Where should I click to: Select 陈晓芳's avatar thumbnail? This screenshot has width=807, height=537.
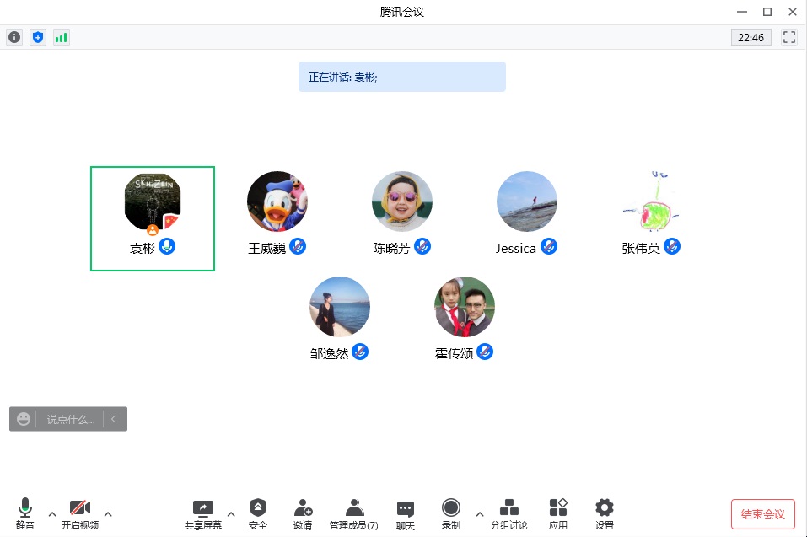[402, 201]
